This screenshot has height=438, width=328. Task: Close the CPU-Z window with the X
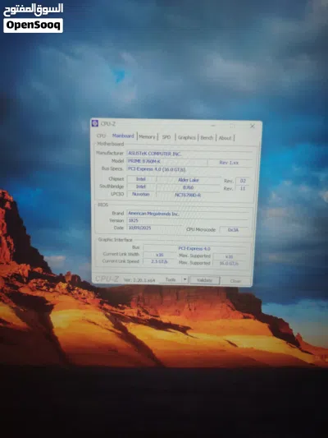point(253,126)
